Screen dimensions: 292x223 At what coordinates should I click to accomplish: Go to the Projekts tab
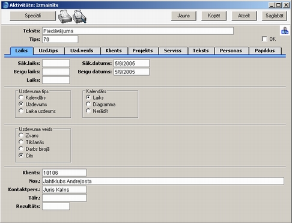pyautogui.click(x=142, y=50)
